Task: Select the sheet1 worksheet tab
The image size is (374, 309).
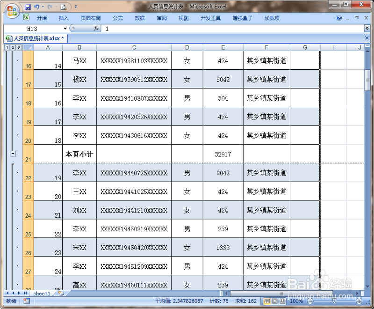Action: pos(42,294)
